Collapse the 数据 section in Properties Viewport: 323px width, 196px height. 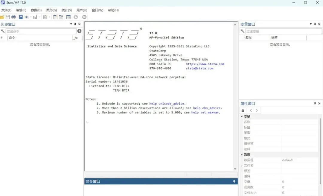point(242,155)
